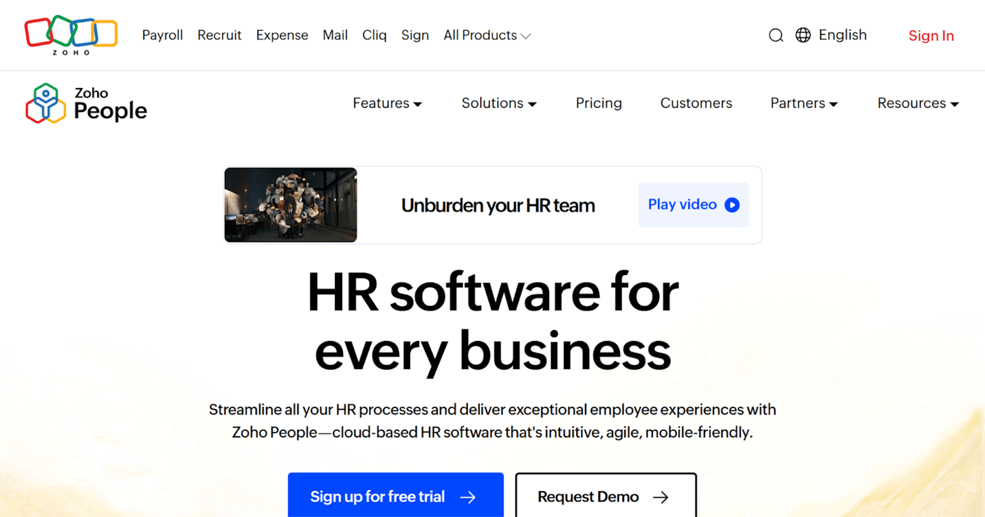
Task: Click Sign up for free trial
Action: click(396, 495)
